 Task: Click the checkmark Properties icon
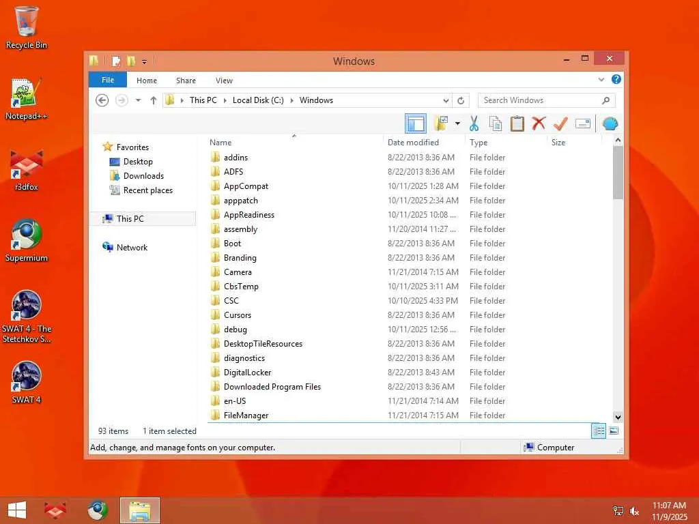tap(560, 123)
